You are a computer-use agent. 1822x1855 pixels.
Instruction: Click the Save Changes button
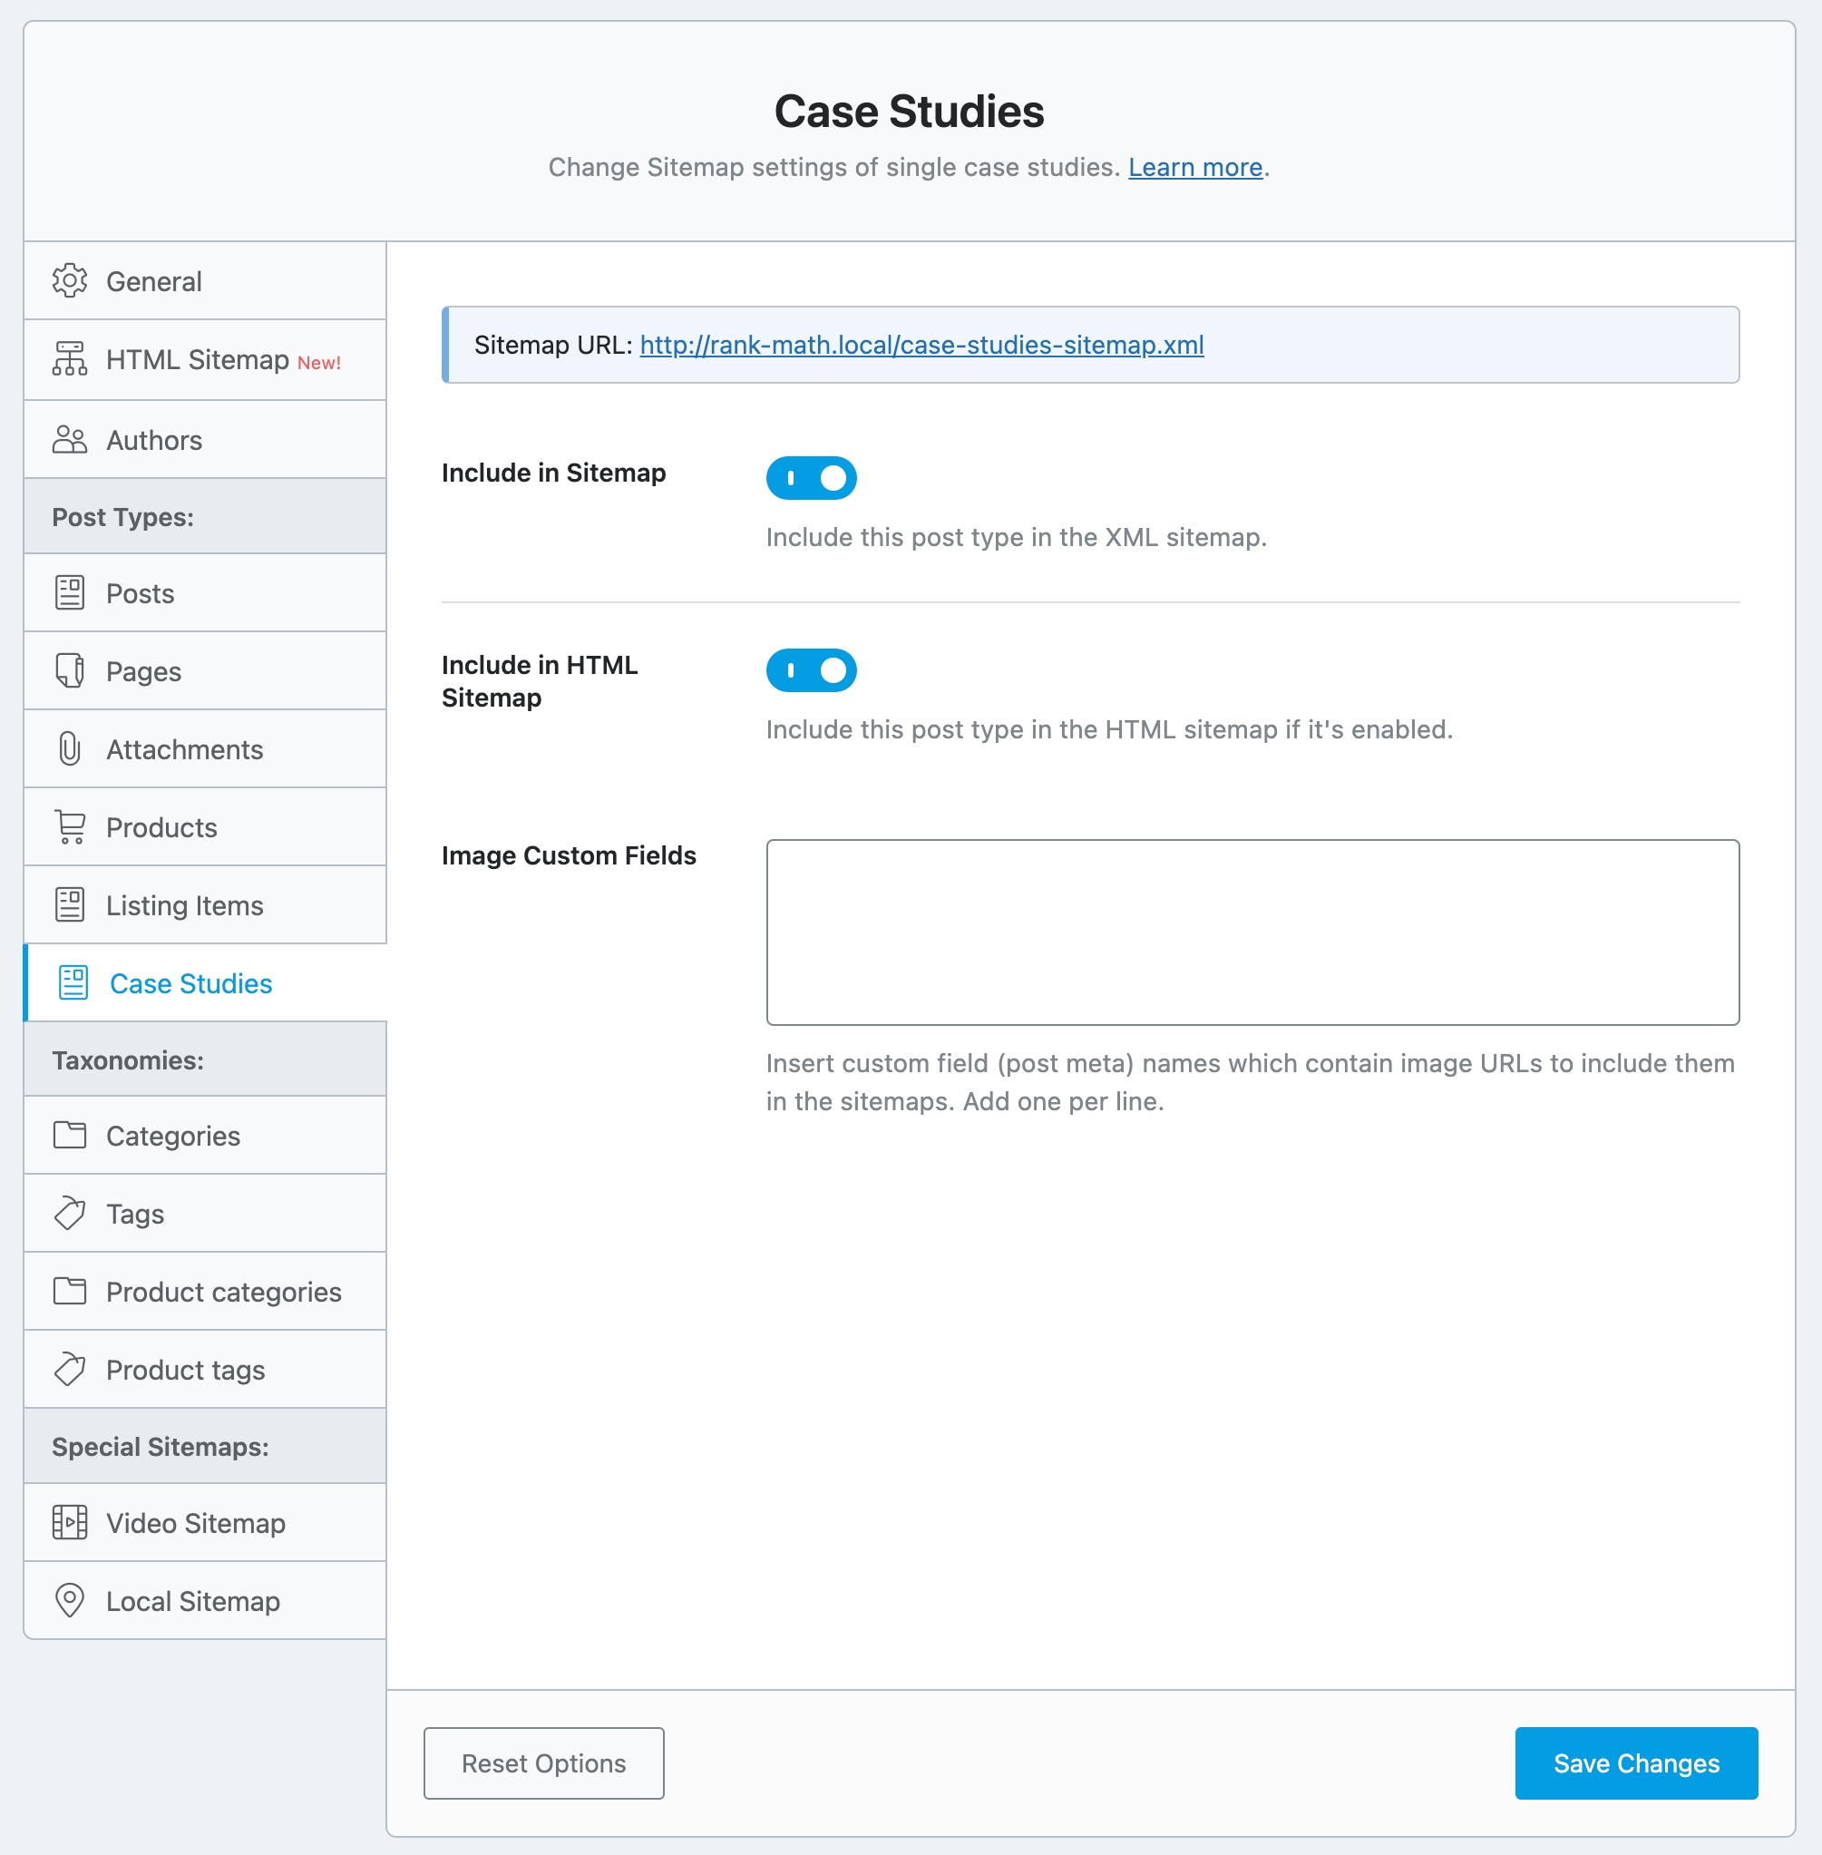pos(1637,1763)
